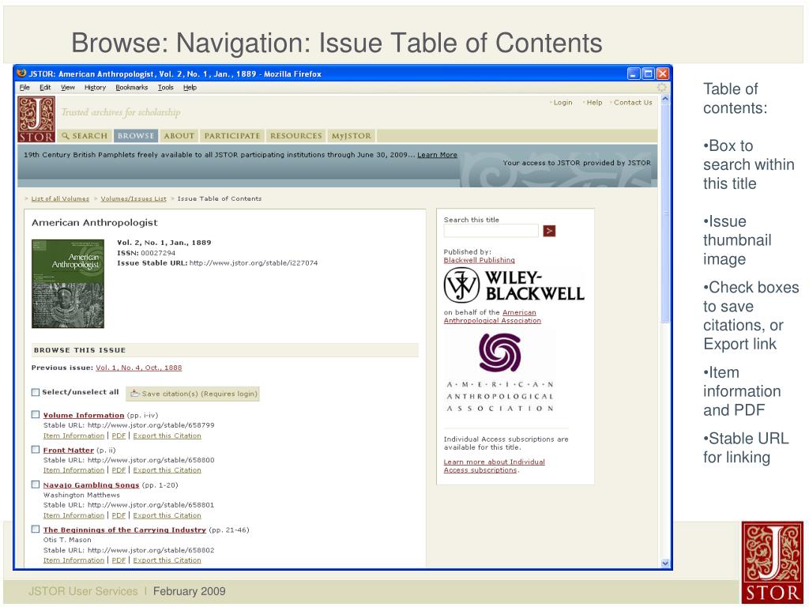The height and width of the screenshot is (607, 809).
Task: Open the RESOURCES tab
Action: coord(296,136)
